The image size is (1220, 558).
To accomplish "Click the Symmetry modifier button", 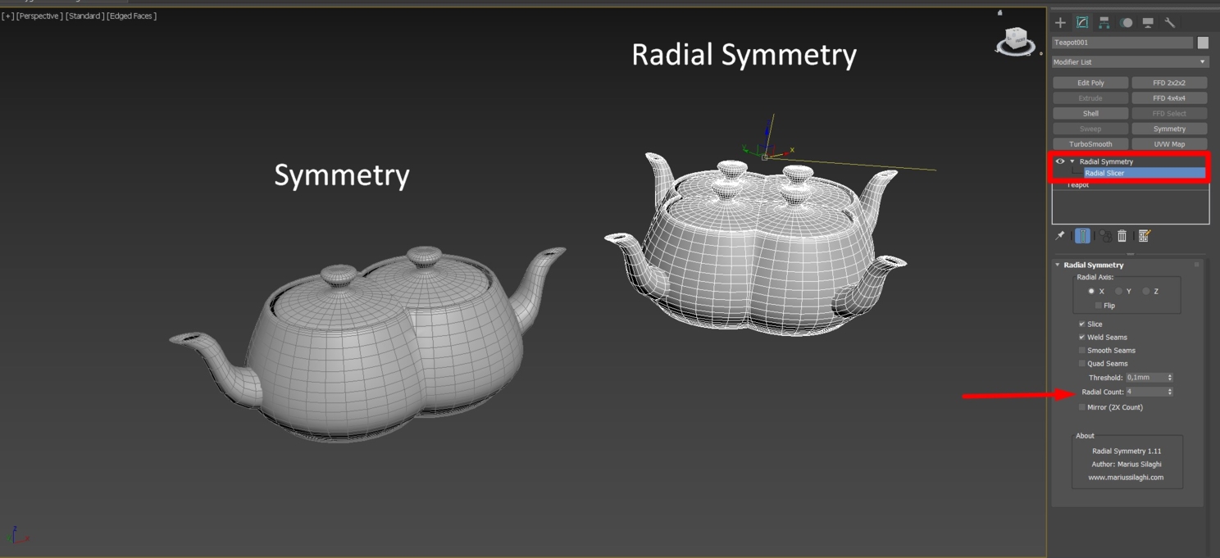I will coord(1169,129).
